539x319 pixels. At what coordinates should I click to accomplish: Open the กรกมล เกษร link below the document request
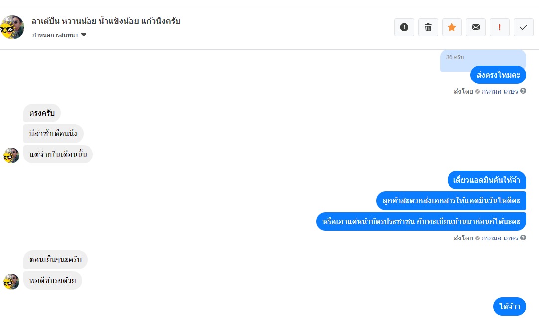tap(499, 238)
